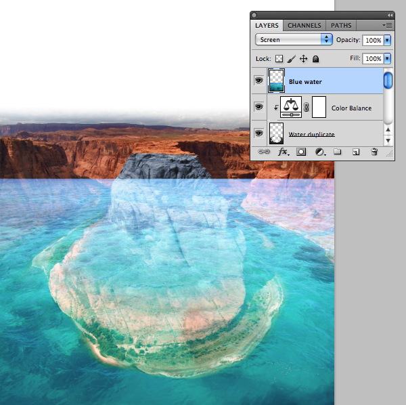Select the Color Balance layer name
The image size is (406, 405).
(351, 108)
